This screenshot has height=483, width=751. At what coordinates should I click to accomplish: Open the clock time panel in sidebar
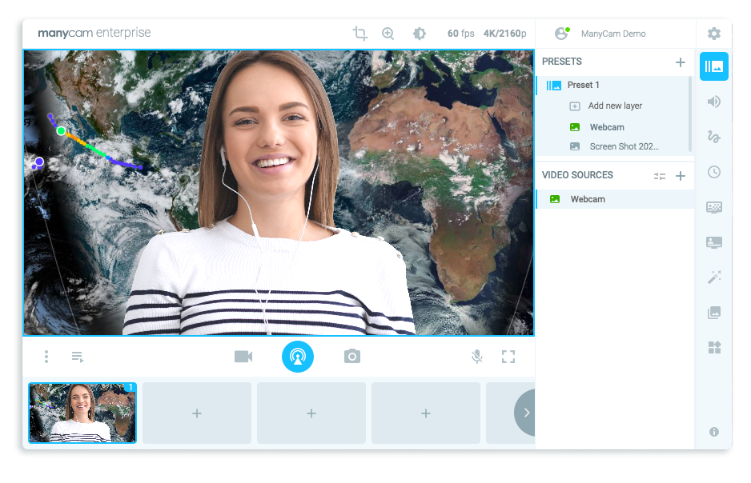click(x=713, y=172)
